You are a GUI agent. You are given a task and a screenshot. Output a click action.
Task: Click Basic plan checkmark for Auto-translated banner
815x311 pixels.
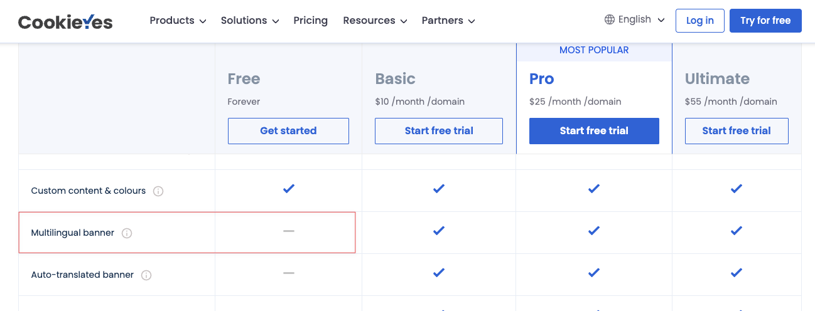point(439,273)
